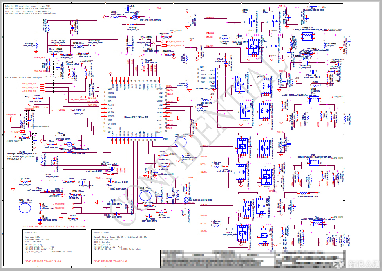The width and height of the screenshot is (382, 271).
Task: Select the LGATEG net label
Action: tap(210, 46)
